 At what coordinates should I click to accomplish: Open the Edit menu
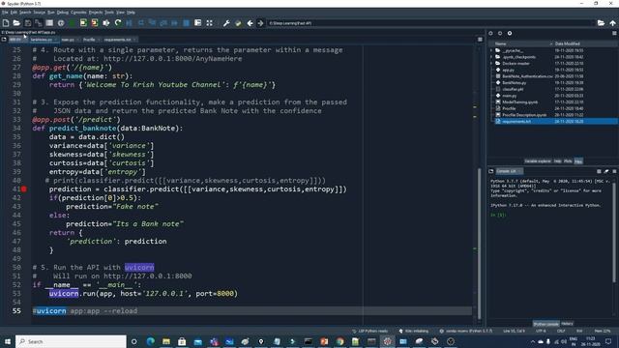[x=14, y=13]
